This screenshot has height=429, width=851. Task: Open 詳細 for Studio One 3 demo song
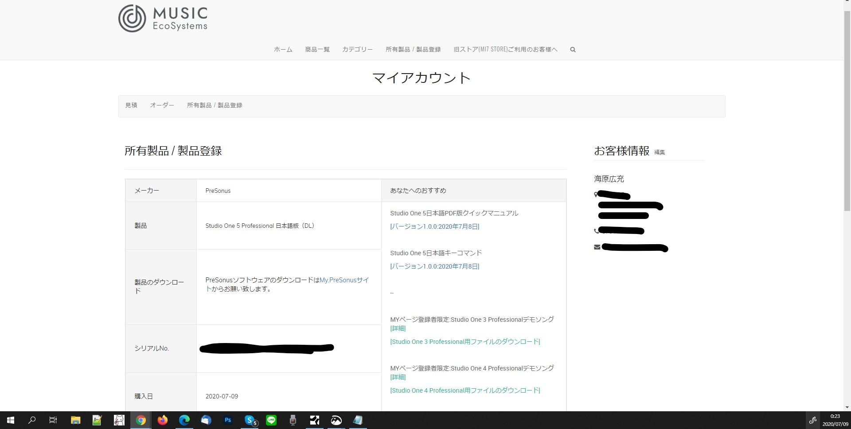coord(398,328)
